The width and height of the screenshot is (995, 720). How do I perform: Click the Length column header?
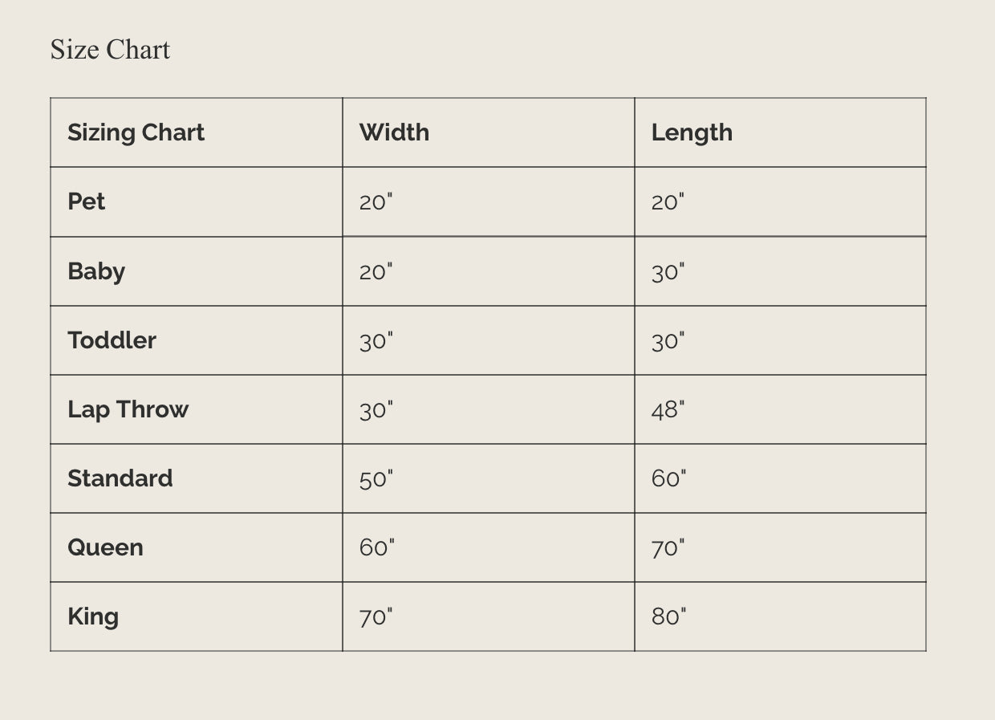coord(692,132)
